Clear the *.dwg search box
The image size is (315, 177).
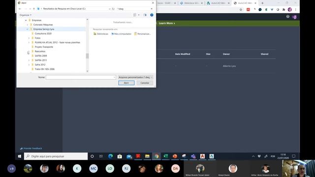coord(152,9)
